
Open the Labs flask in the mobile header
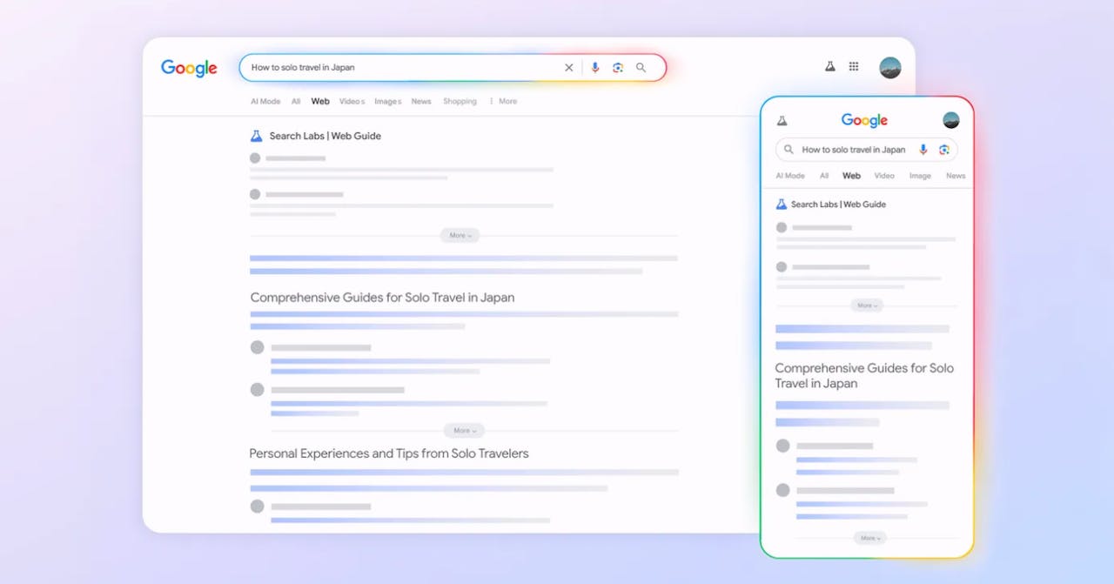click(782, 121)
